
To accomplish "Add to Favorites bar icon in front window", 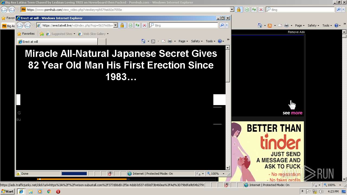I will click(x=41, y=34).
